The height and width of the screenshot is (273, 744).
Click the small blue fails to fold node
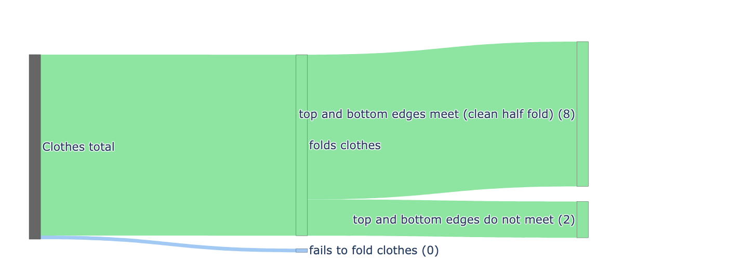click(x=301, y=251)
